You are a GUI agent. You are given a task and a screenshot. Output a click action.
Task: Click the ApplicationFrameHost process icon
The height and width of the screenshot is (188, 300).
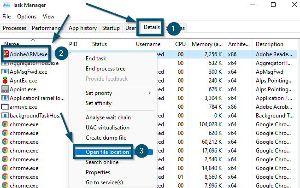tap(5, 98)
